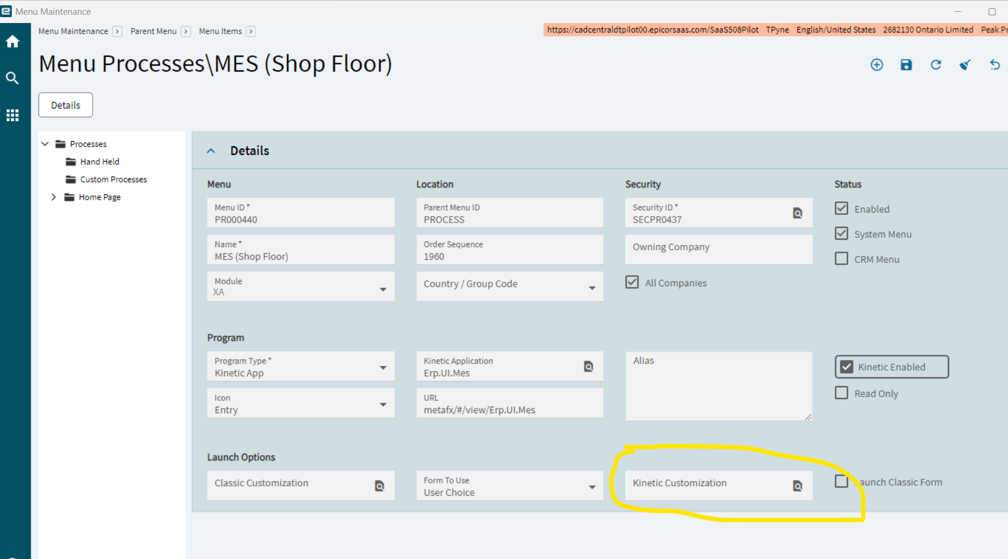Click the Clear (broom) toolbar icon
Viewport: 1008px width, 559px height.
(964, 65)
